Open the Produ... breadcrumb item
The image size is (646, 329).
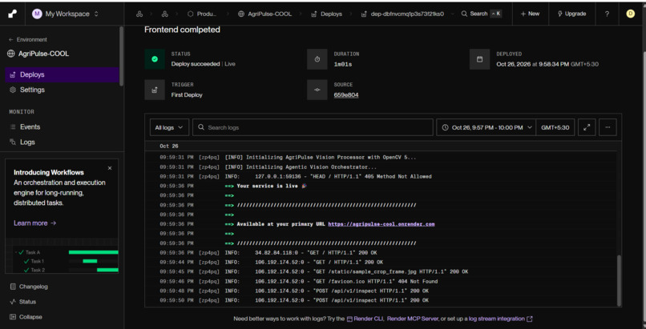tap(202, 14)
